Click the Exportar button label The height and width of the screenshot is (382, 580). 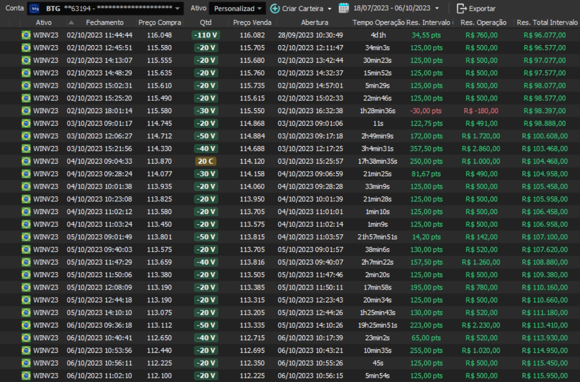482,9
